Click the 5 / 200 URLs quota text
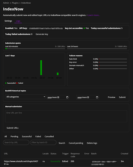The image size is (133, 167). coord(60,47)
